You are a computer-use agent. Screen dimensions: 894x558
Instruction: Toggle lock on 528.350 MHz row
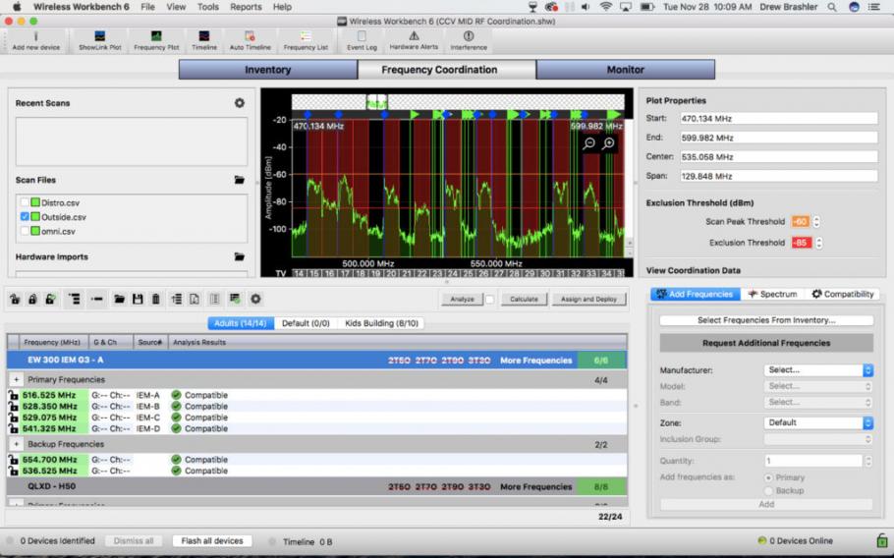pyautogui.click(x=13, y=407)
